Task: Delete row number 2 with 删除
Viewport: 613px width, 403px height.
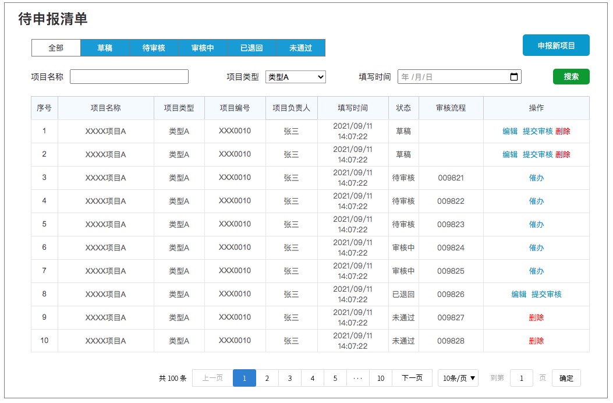Action: 562,154
